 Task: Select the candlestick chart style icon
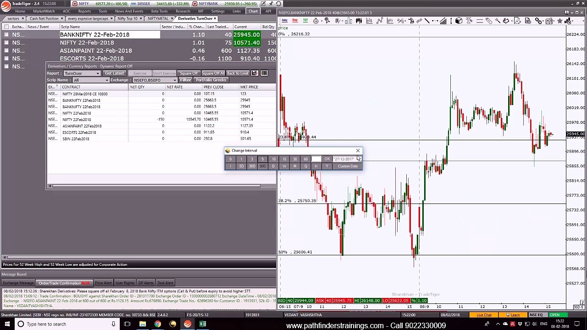[x=359, y=21]
